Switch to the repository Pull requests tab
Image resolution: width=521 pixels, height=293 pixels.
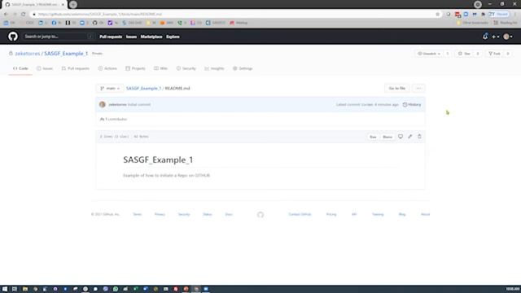click(x=76, y=68)
